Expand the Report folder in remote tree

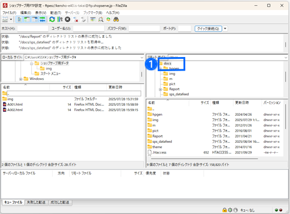coord(160,89)
